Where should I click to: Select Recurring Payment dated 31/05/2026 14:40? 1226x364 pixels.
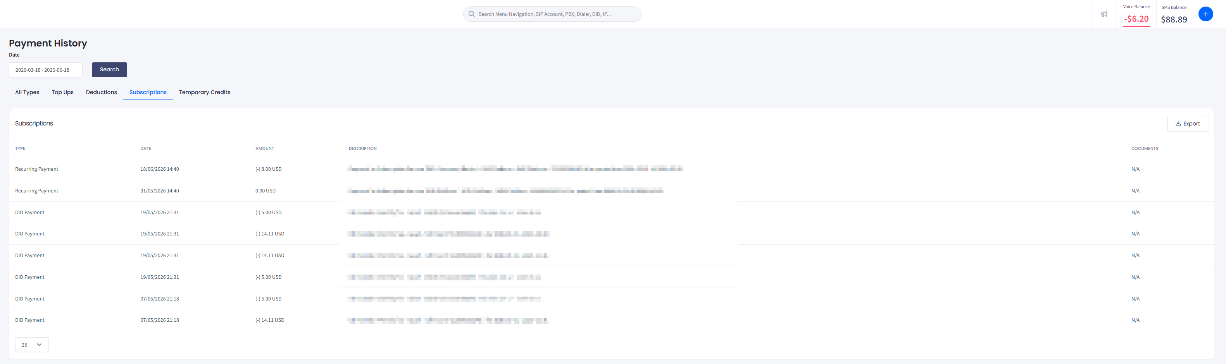(x=37, y=191)
